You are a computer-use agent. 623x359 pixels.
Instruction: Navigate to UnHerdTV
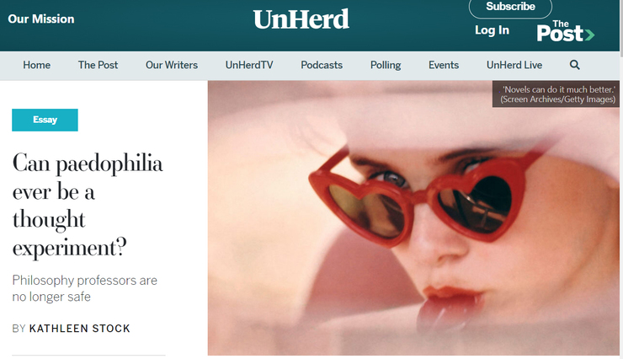pos(249,65)
